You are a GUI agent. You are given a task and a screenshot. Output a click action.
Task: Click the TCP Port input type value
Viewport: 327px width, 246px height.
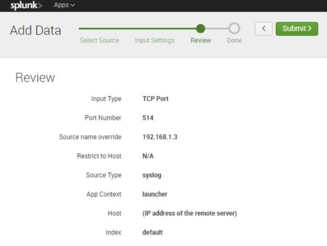point(156,99)
